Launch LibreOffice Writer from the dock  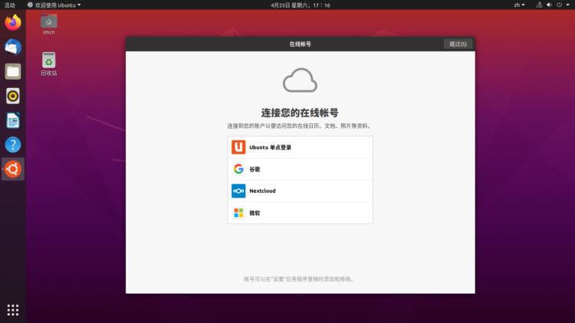point(13,120)
